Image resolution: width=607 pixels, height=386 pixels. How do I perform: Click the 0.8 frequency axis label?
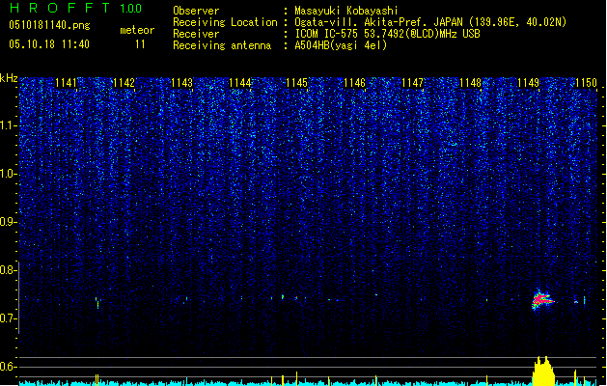click(x=9, y=270)
